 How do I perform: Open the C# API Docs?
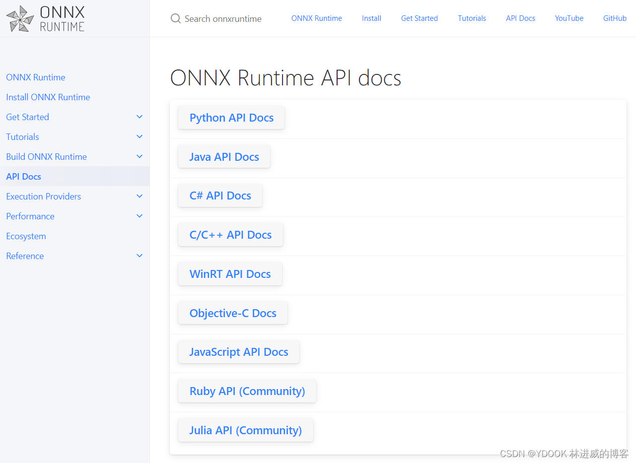pos(220,196)
